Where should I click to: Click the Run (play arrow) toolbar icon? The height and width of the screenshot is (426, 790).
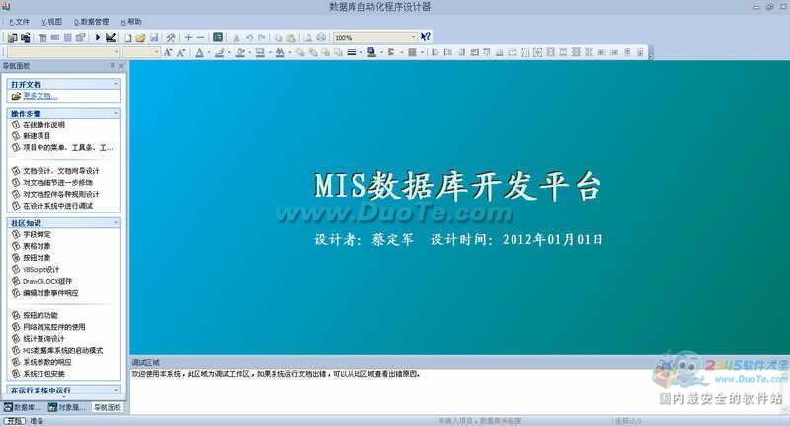coord(98,37)
